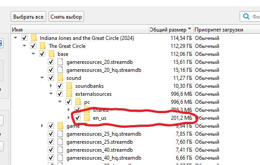Click the 'soundbanks' folder icon

[x=69, y=86]
